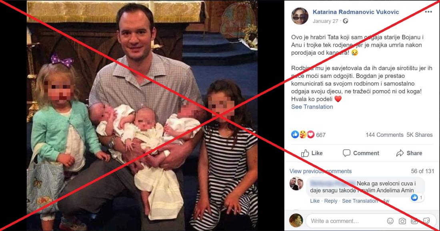
Task: Click See Translation under the post text
Action: point(312,107)
